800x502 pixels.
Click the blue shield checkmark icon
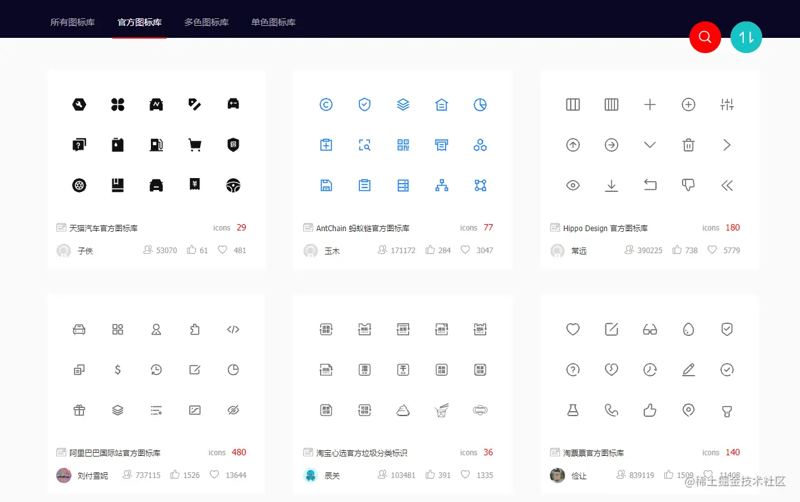pyautogui.click(x=364, y=105)
